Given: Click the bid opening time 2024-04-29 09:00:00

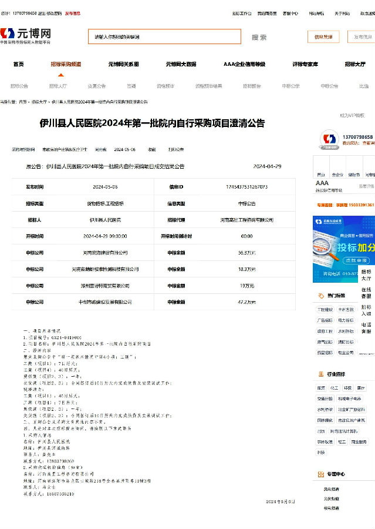Looking at the screenshot, I should tap(105, 236).
